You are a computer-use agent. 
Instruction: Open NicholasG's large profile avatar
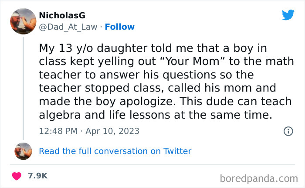[x=23, y=21]
